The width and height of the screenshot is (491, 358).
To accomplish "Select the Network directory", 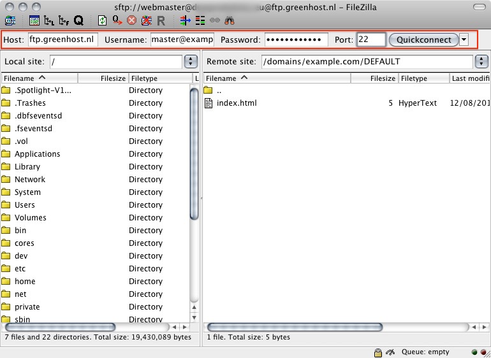I will [95, 179].
